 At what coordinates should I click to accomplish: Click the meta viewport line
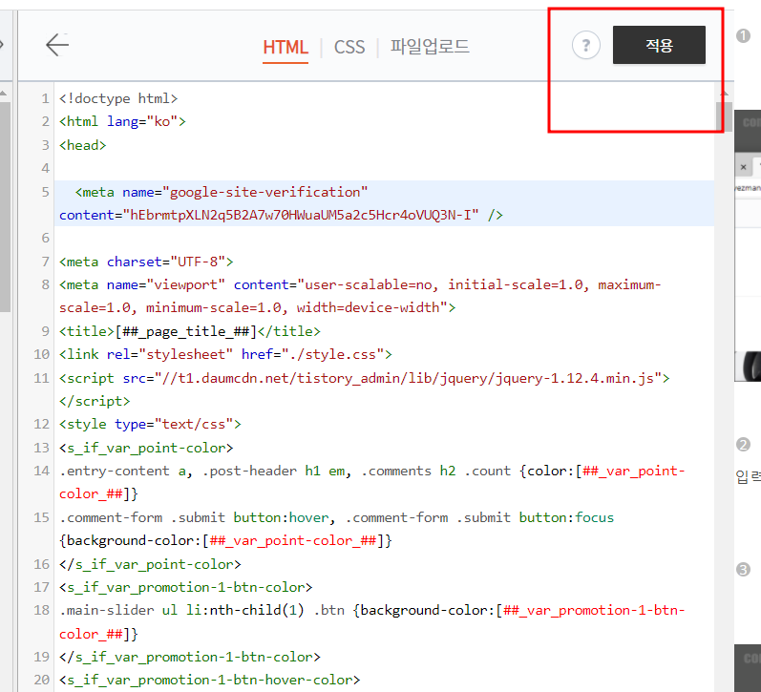tap(360, 296)
